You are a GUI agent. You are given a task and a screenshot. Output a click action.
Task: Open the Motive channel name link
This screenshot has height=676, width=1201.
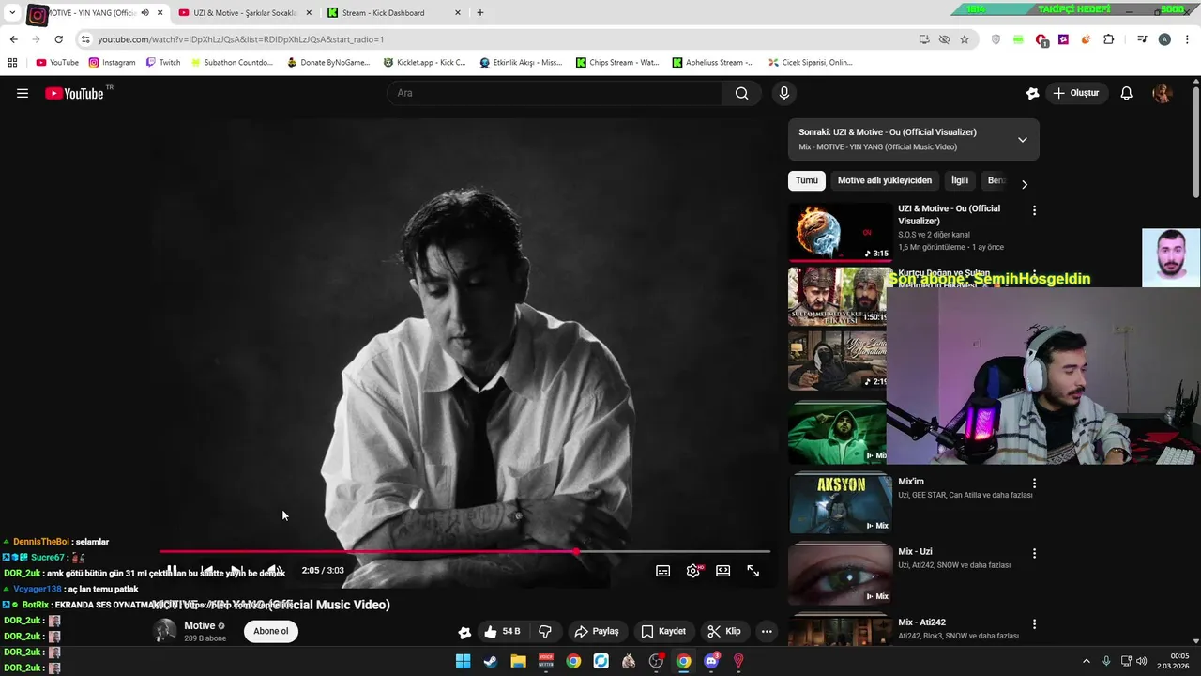[199, 625]
